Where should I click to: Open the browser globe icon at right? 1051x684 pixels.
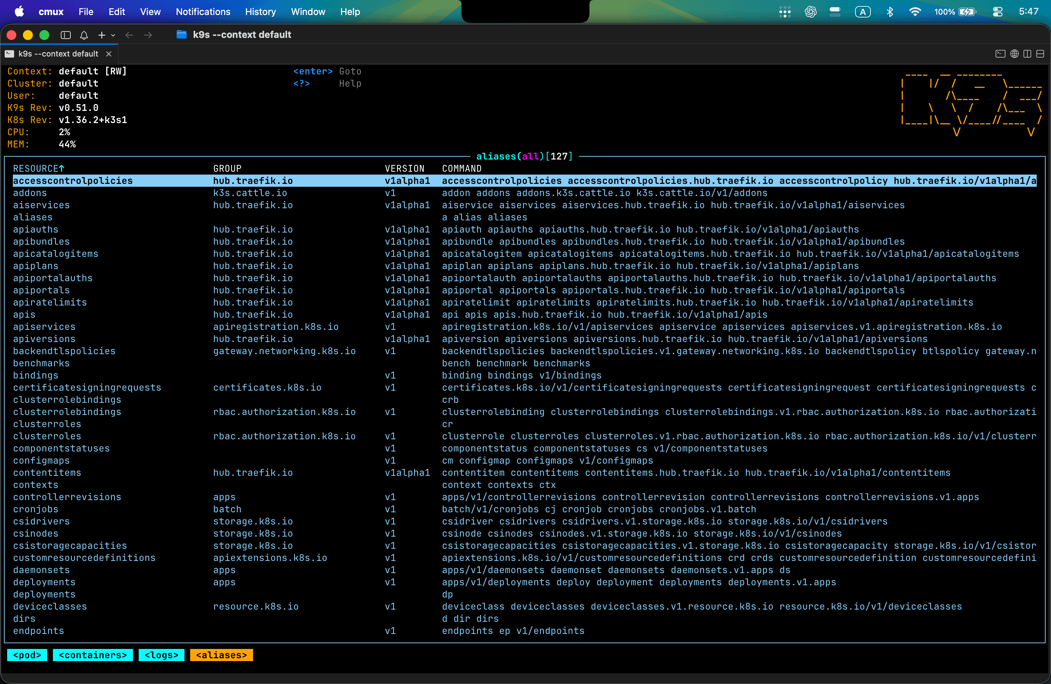tap(1014, 54)
